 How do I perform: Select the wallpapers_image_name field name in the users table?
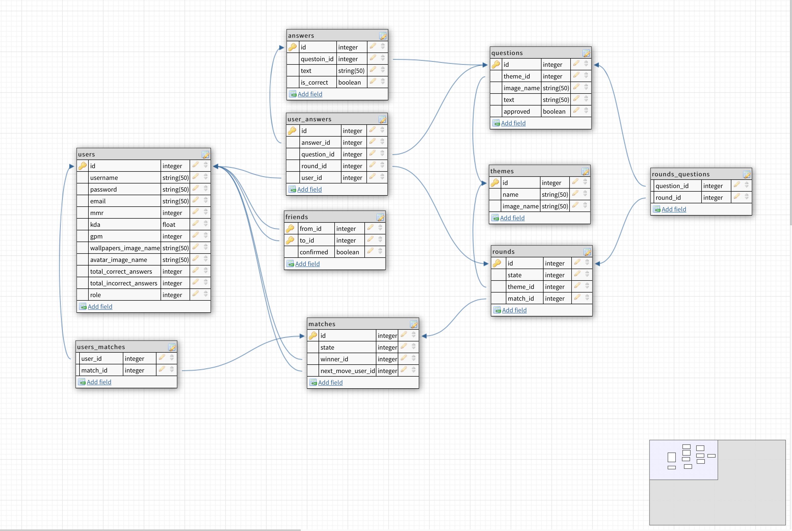tap(125, 248)
